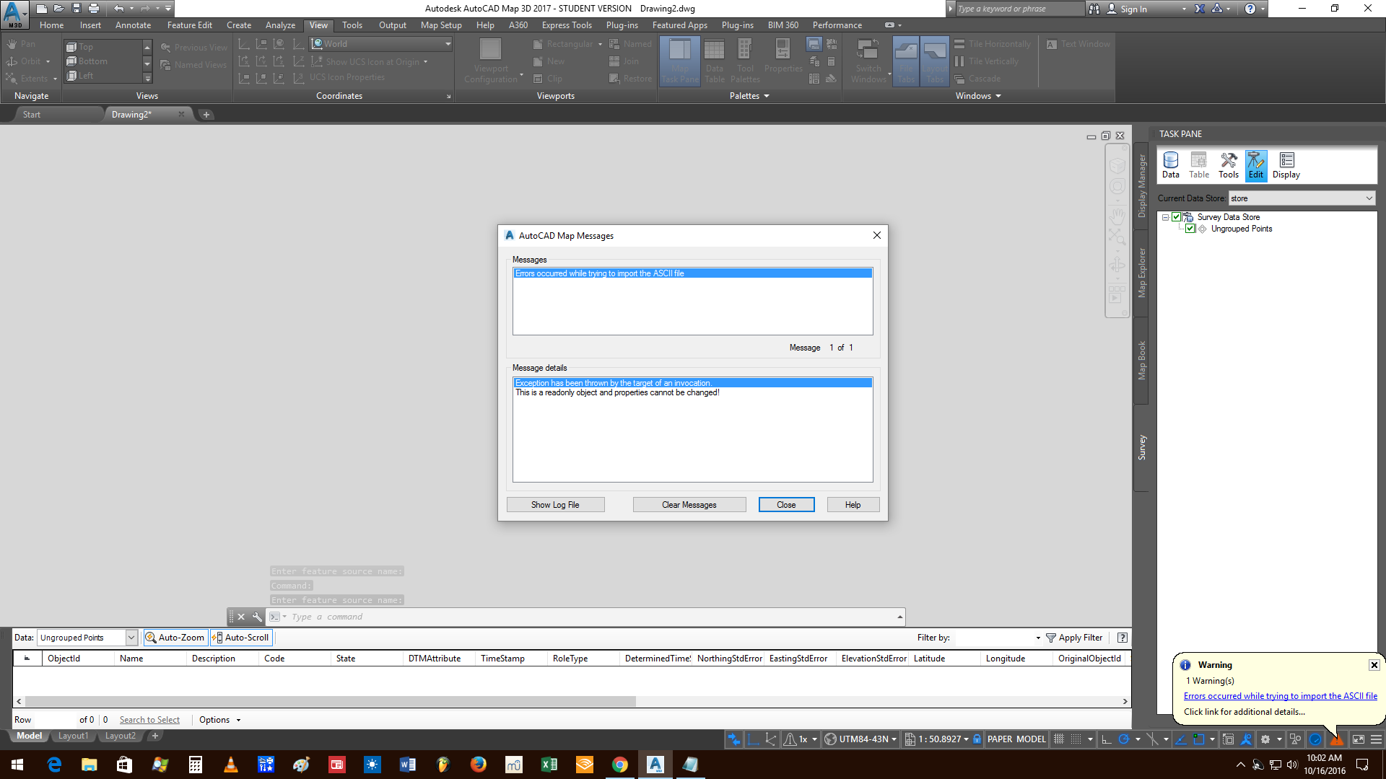Switch to the Layout1 tab
This screenshot has height=779, width=1386.
coord(73,735)
